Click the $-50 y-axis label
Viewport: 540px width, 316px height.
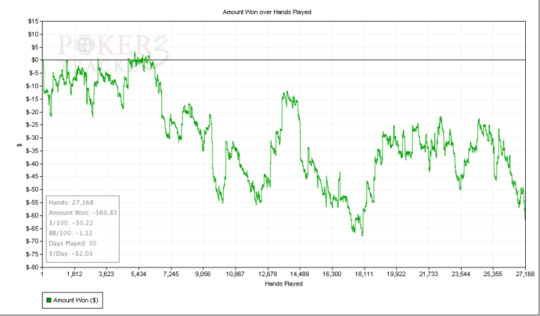32,190
